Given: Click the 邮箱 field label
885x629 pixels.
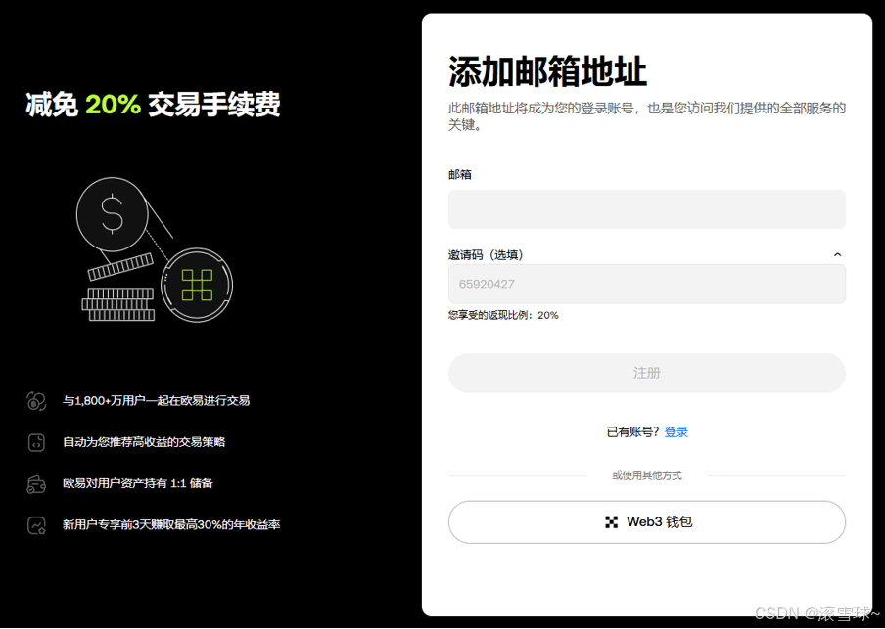Looking at the screenshot, I should pyautogui.click(x=460, y=175).
